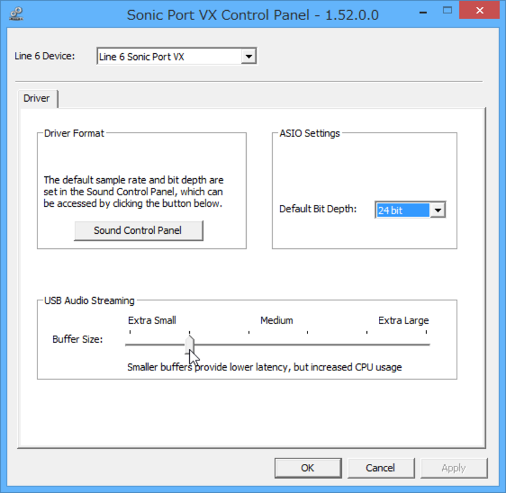Click the Sonic Port app icon in title bar

(x=16, y=14)
